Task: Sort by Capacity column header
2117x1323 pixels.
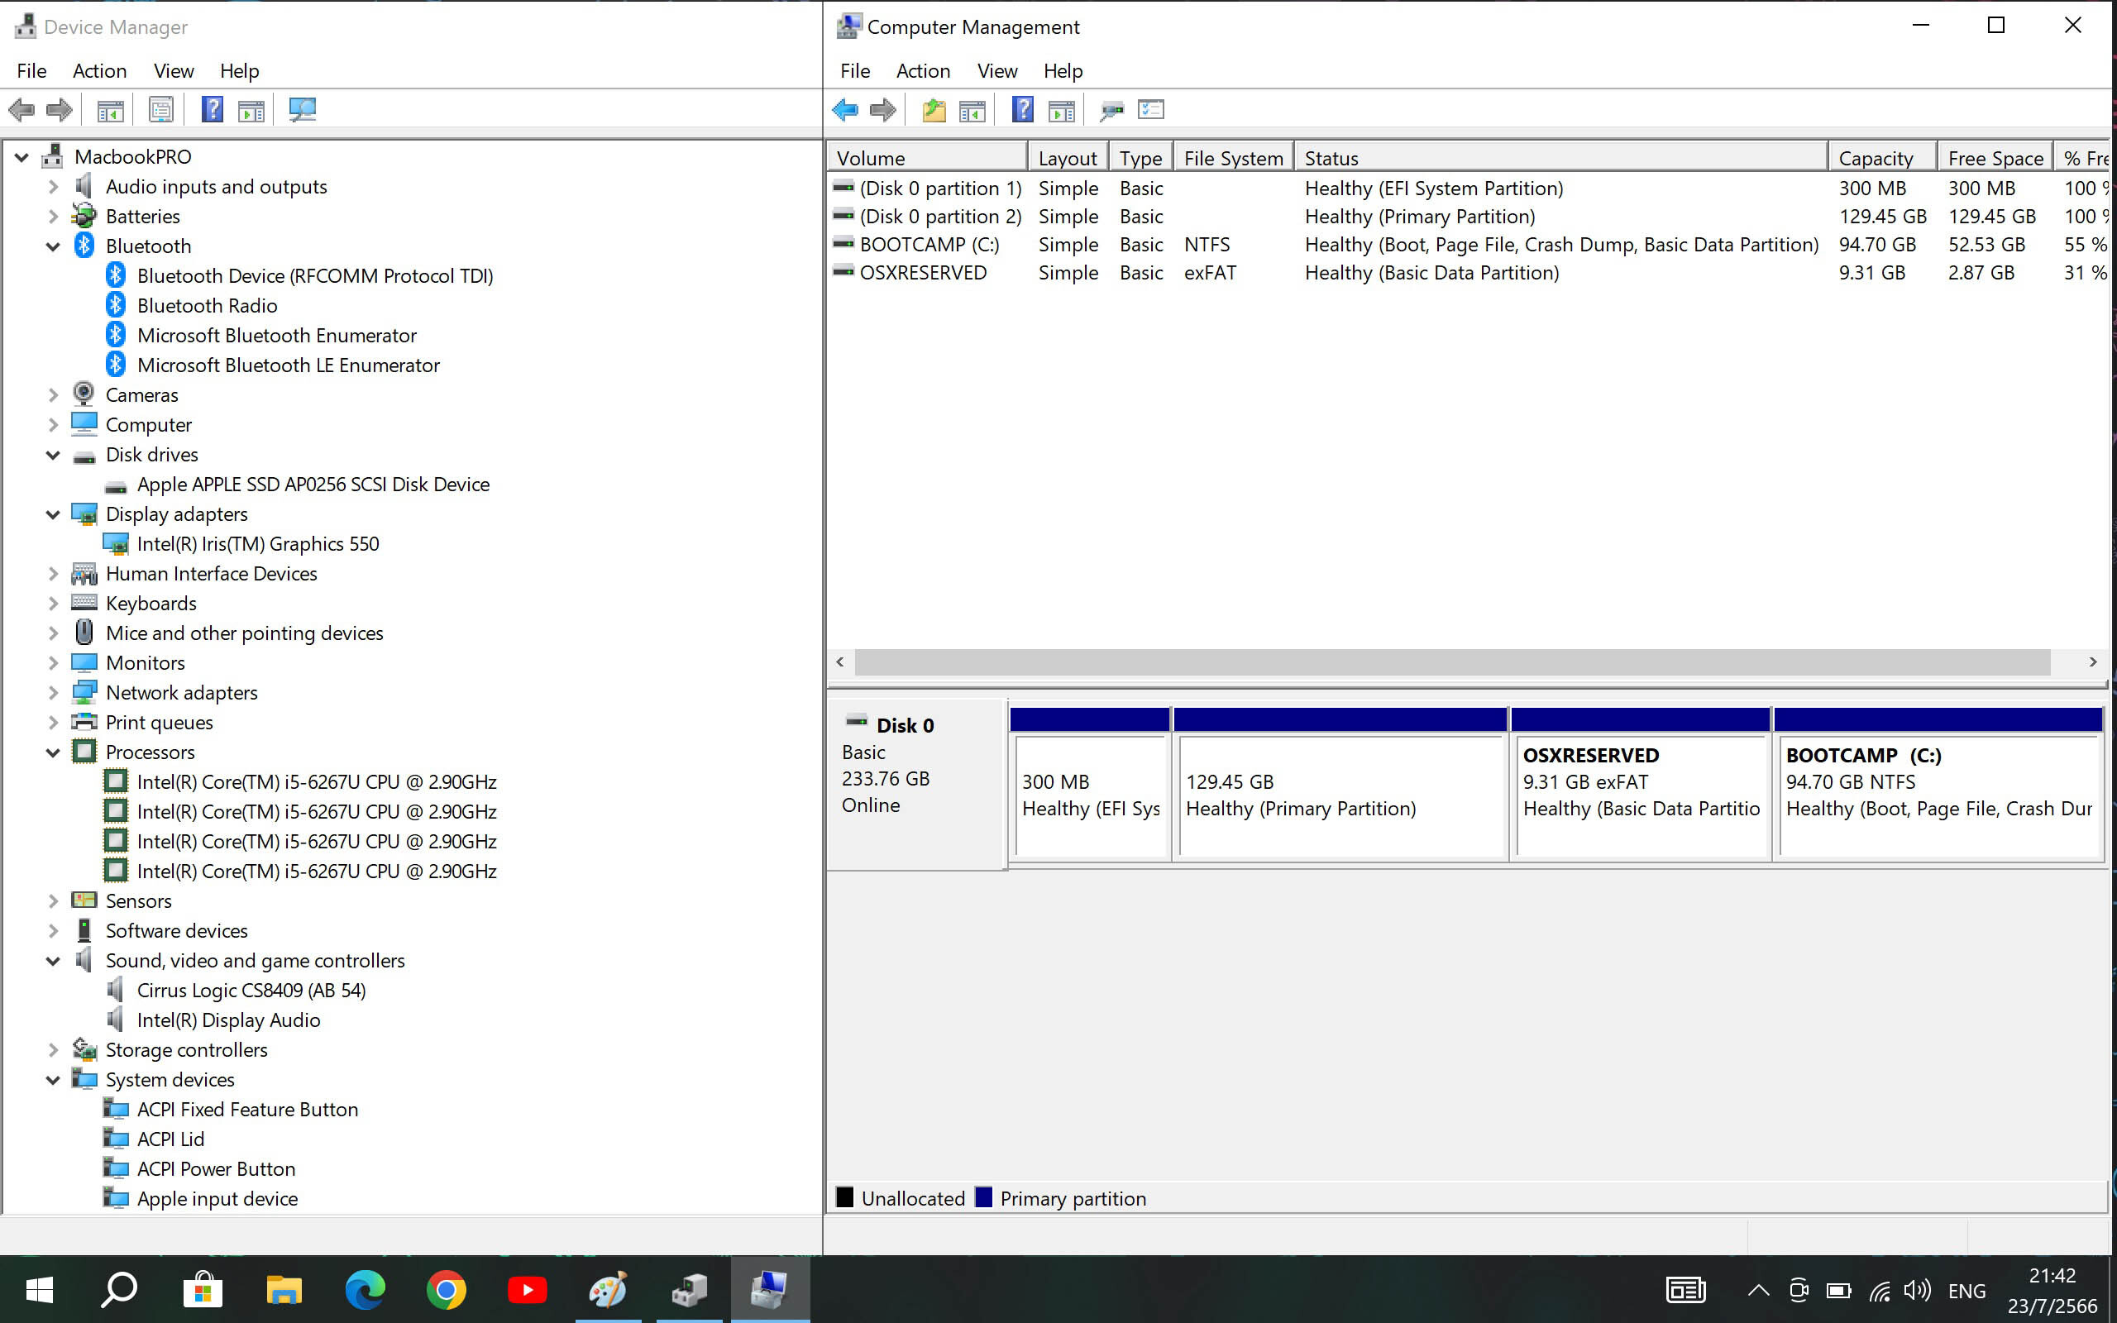Action: pyautogui.click(x=1881, y=159)
